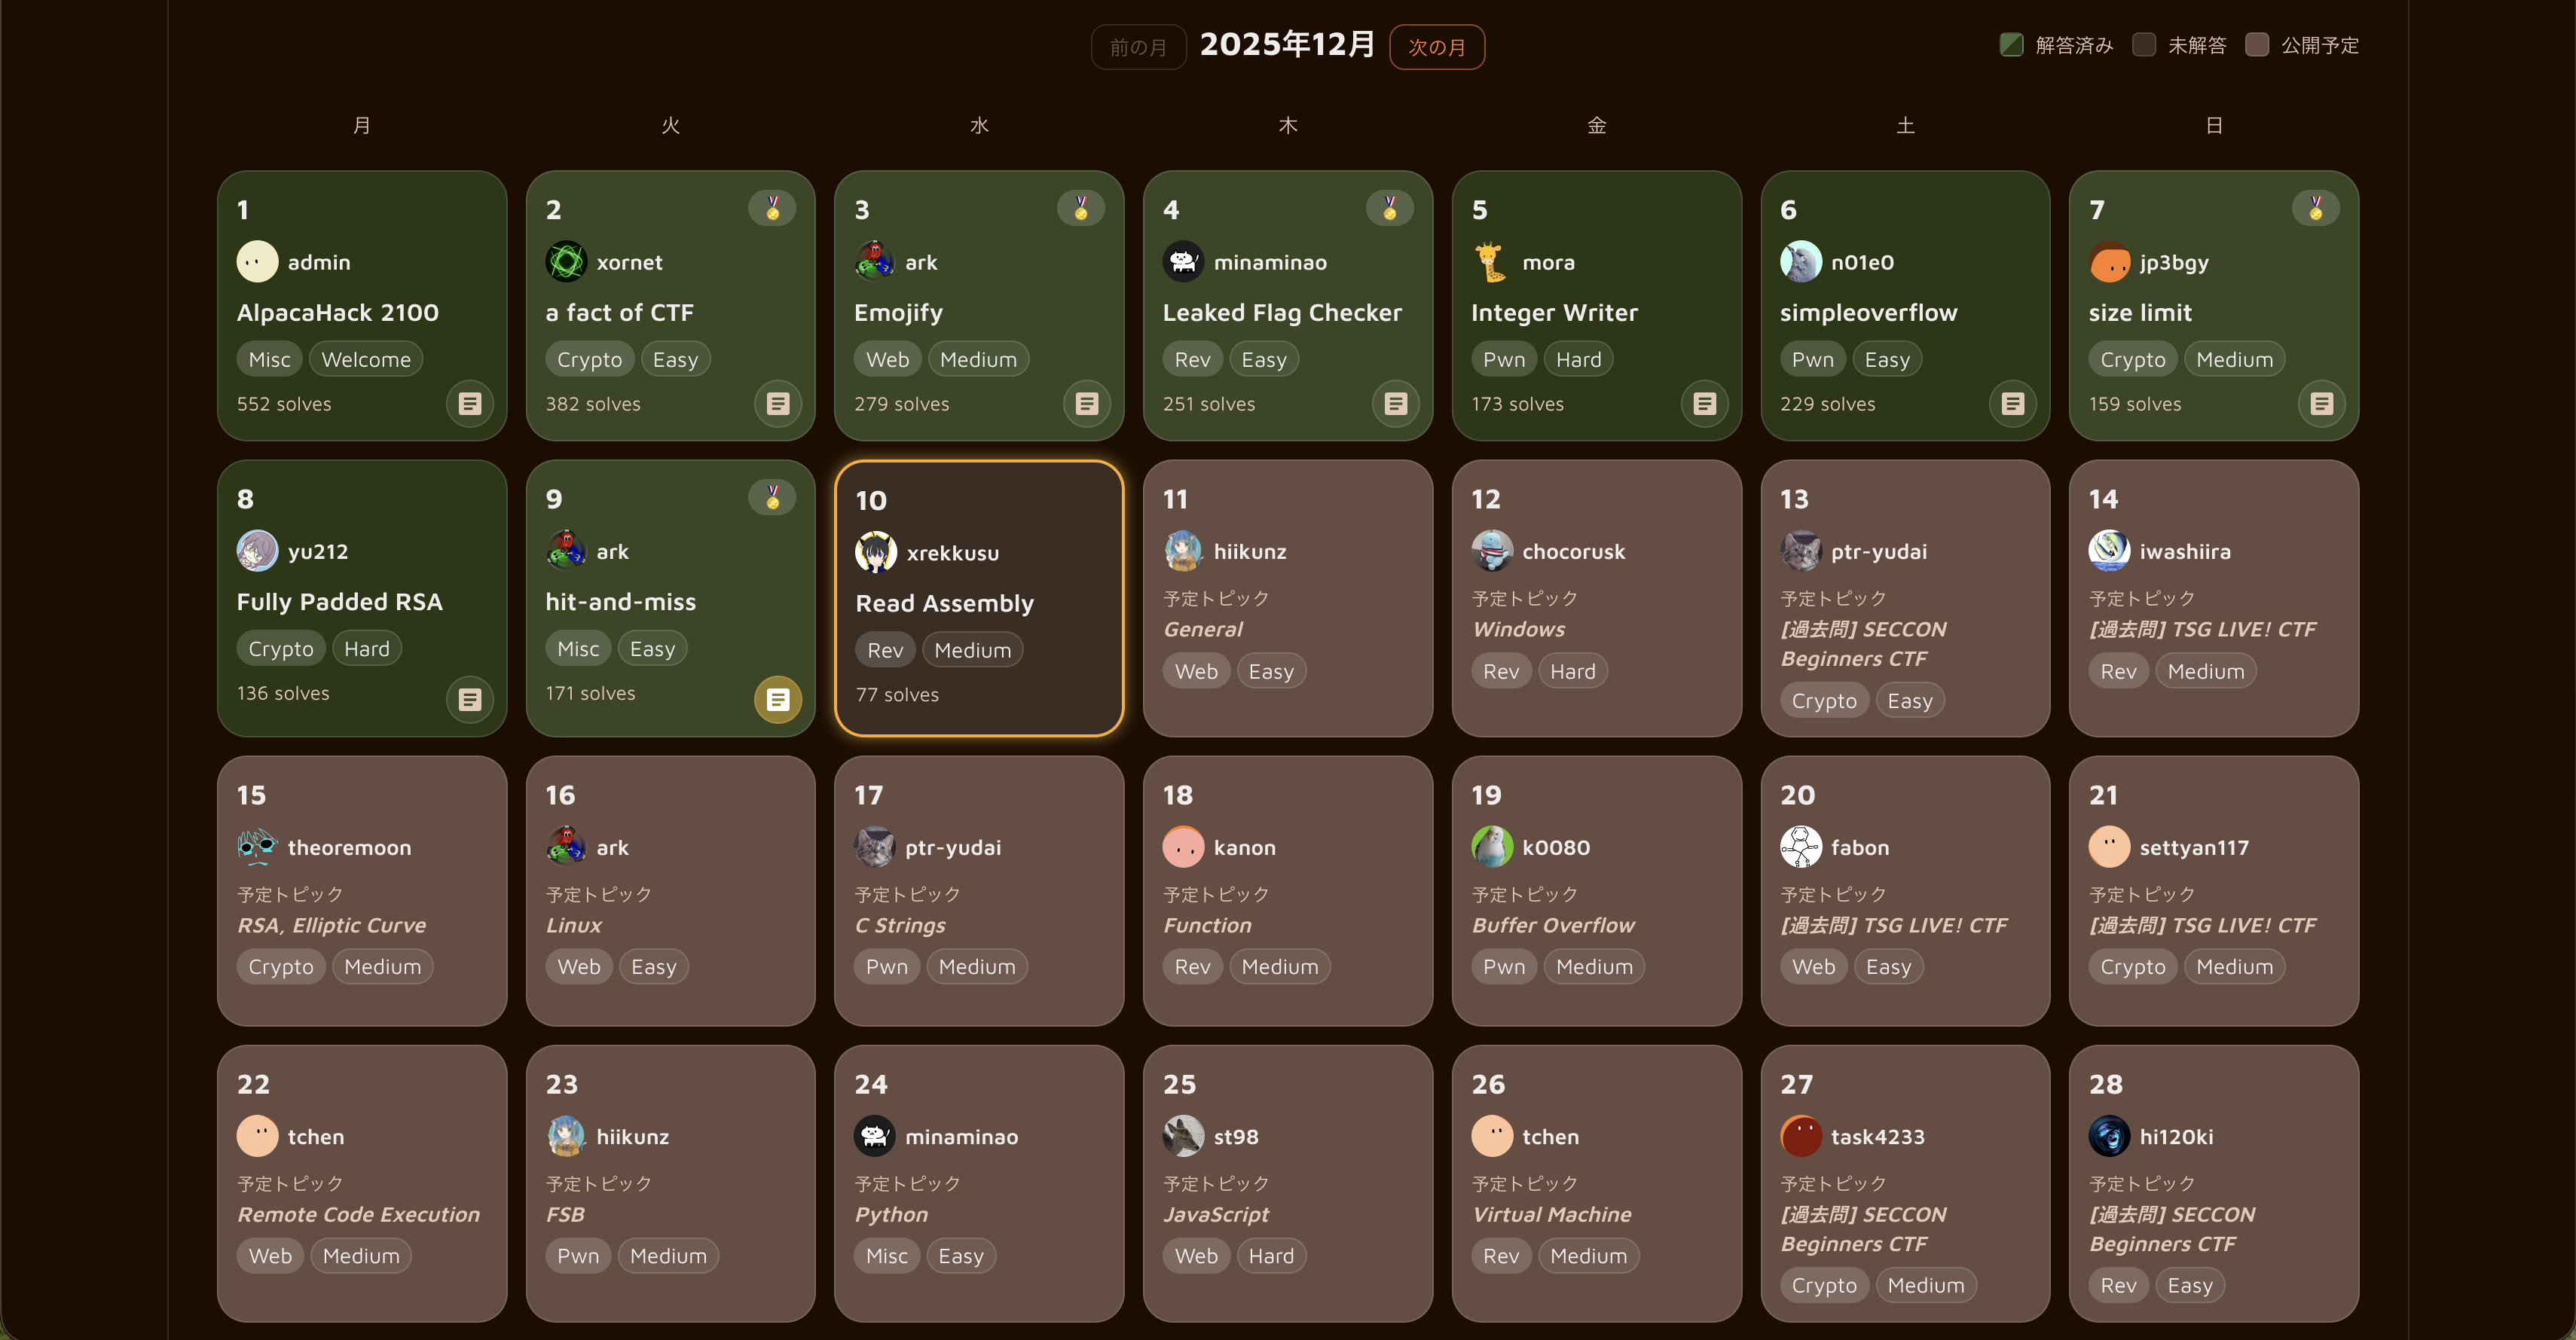Toggle the 解答済み filter checkbox
Viewport: 2576px width, 1340px height.
click(x=2011, y=45)
